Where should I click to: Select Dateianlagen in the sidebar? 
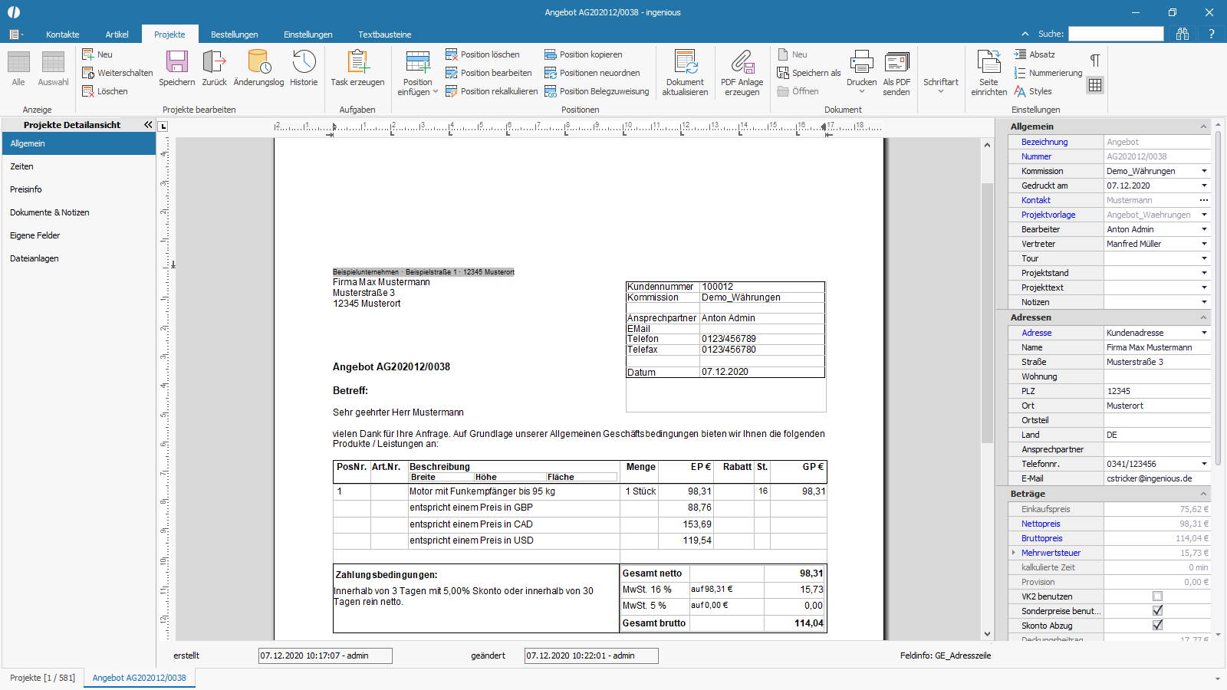(x=79, y=258)
